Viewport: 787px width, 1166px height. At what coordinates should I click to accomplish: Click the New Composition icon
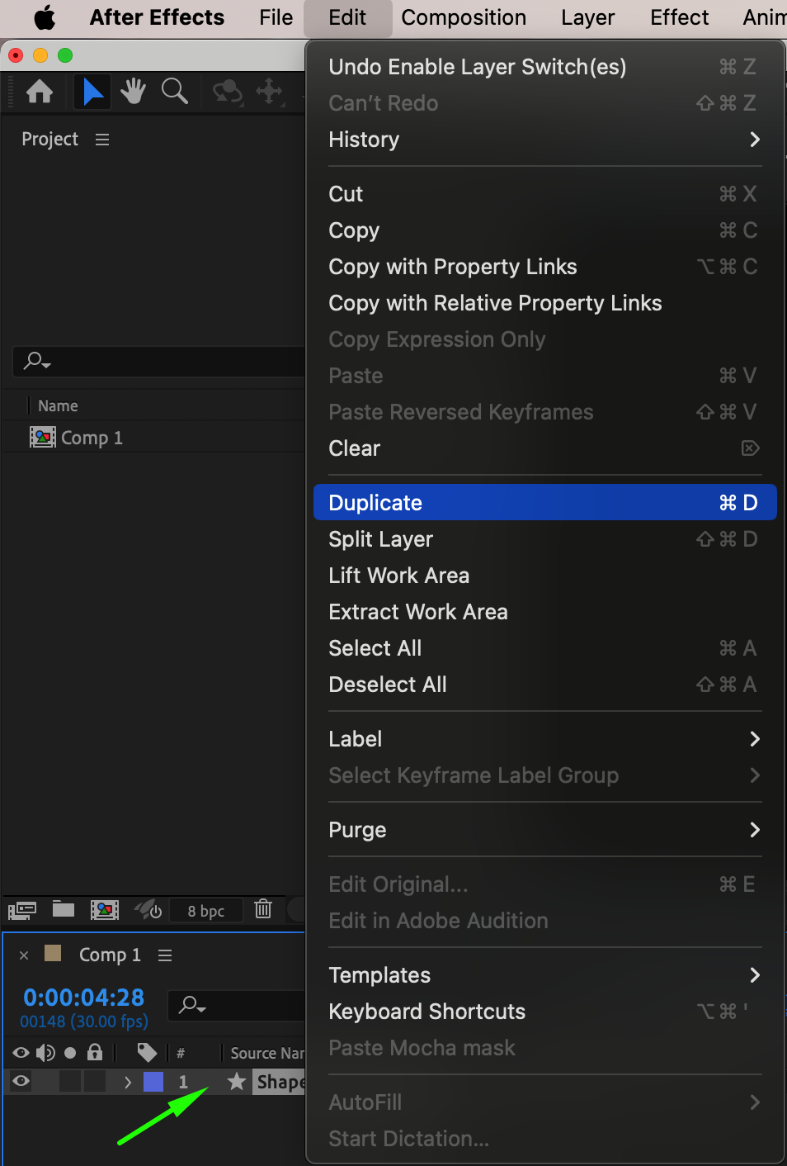point(105,910)
